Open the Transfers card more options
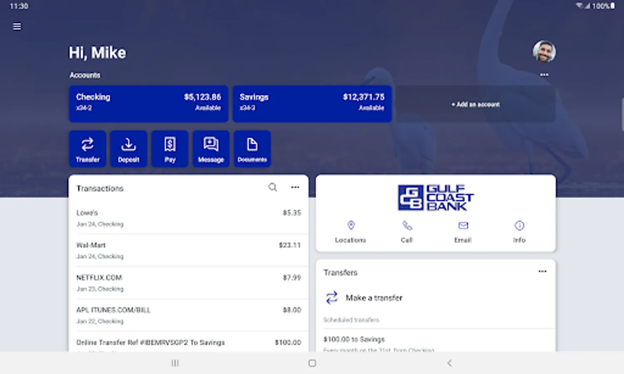The width and height of the screenshot is (624, 374). [543, 271]
